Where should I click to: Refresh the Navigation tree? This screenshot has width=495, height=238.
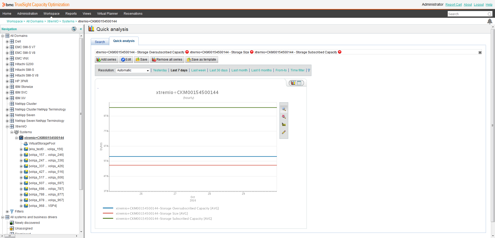(74, 29)
